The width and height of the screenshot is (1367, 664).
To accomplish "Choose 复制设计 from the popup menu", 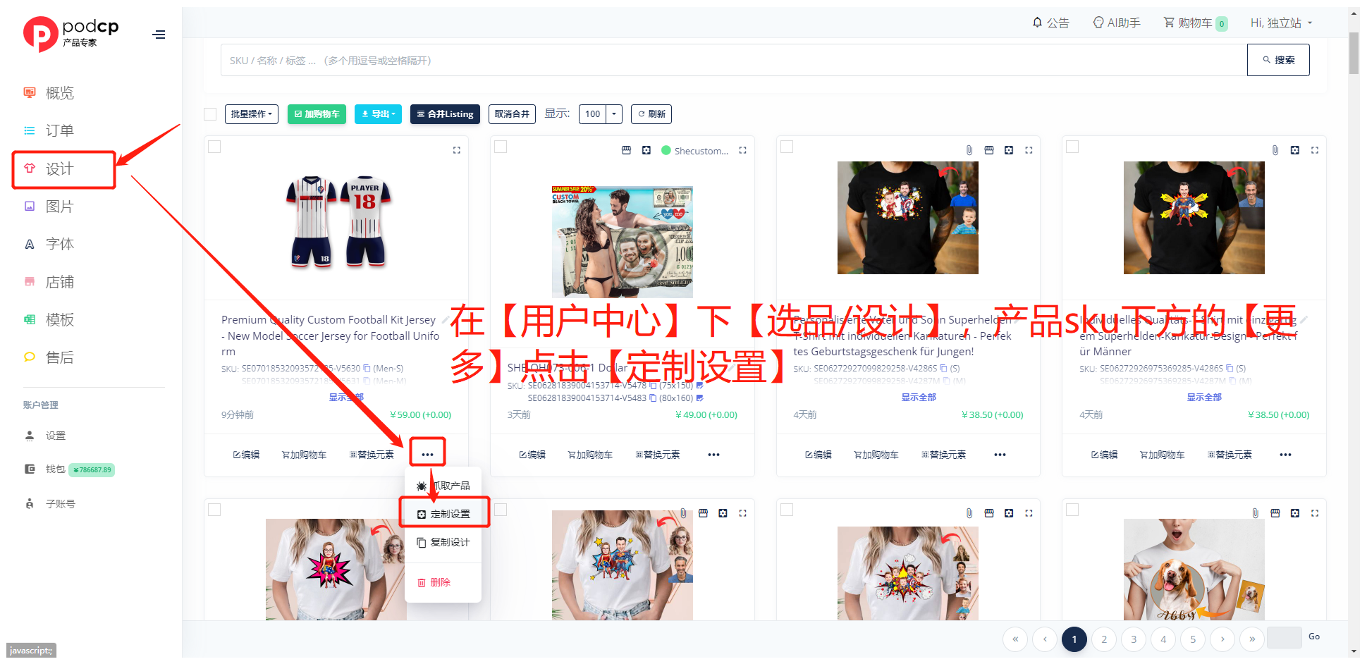I will pos(443,542).
